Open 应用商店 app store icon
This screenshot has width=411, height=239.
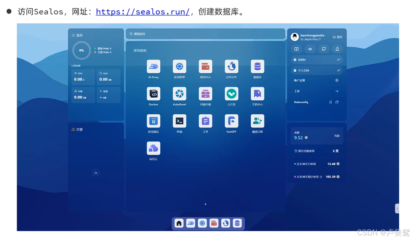click(153, 121)
